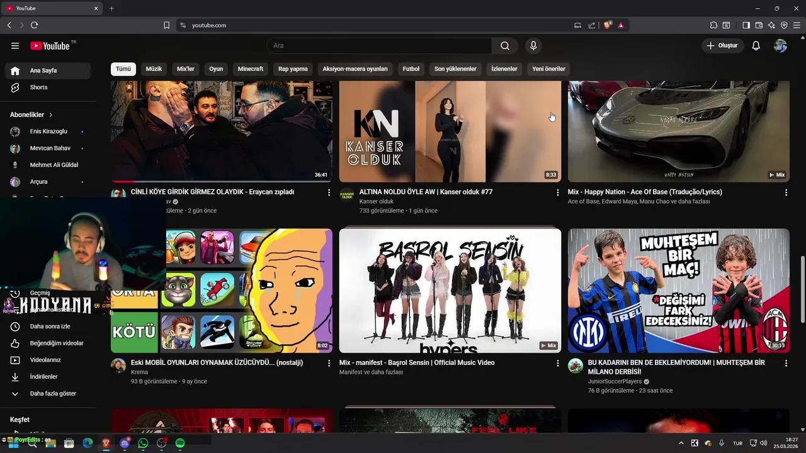The image size is (806, 453).
Task: Open İndirilenler in sidebar
Action: coord(49,377)
